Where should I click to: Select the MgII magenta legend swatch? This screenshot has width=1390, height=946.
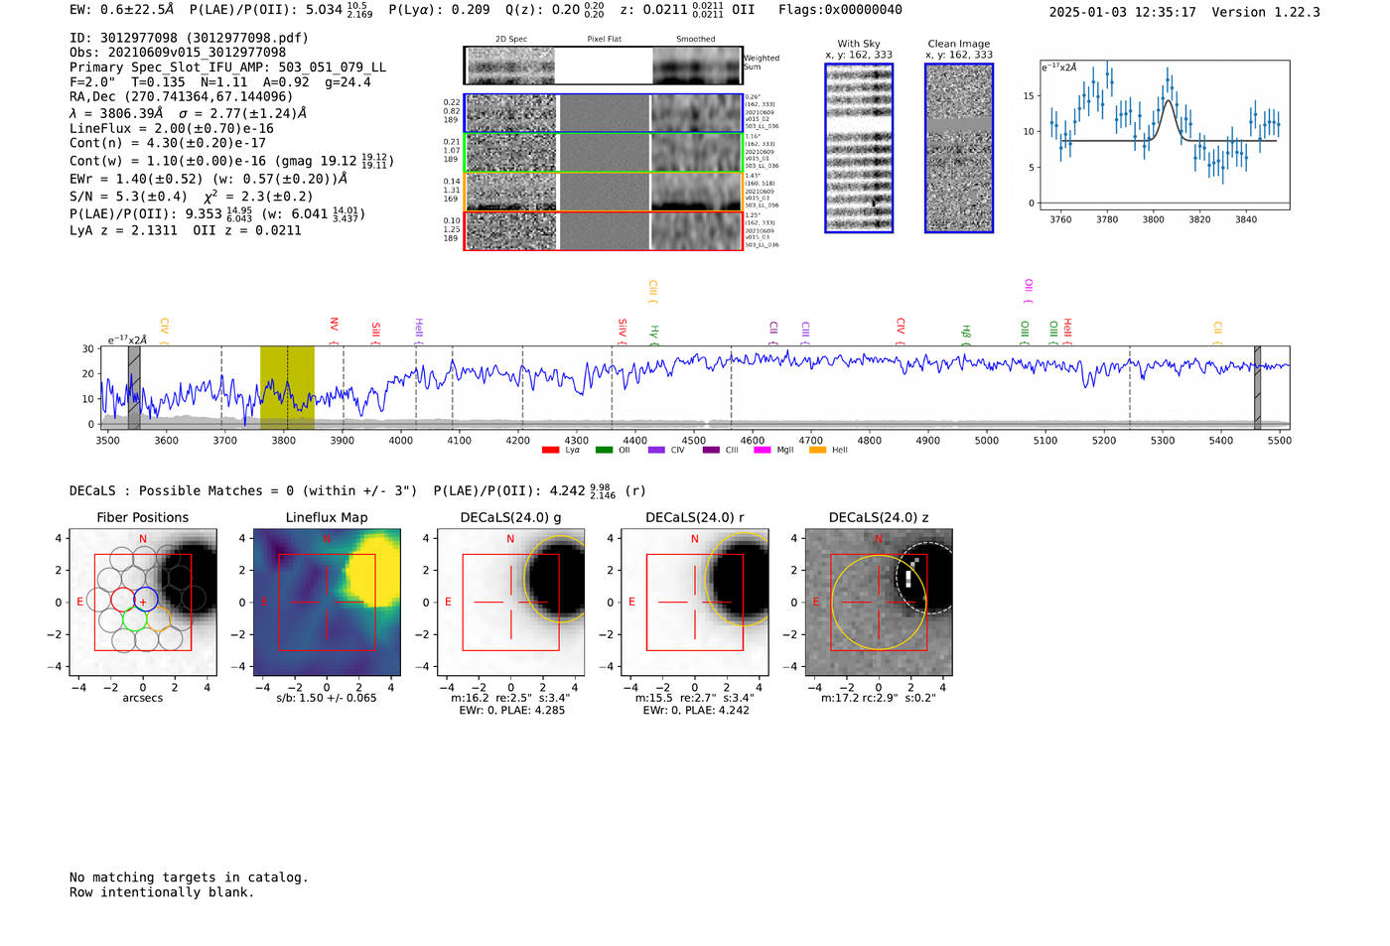point(763,451)
